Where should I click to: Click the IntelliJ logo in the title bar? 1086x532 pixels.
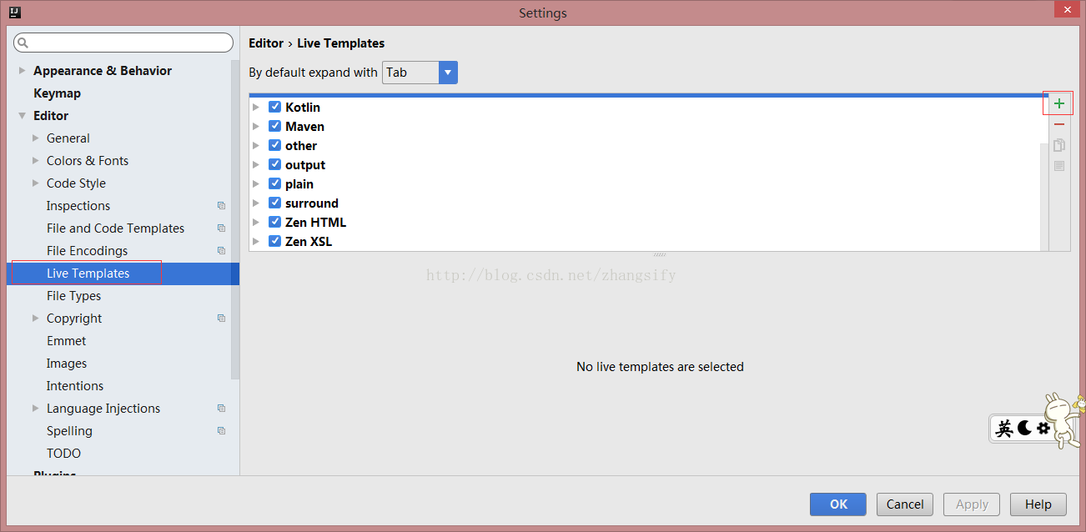pyautogui.click(x=14, y=13)
